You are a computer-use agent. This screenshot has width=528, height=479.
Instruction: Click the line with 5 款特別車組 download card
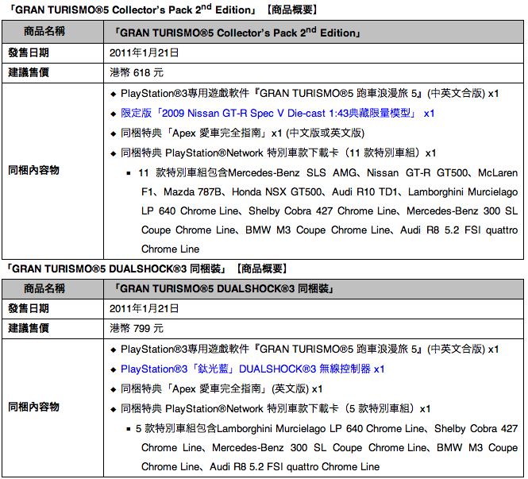click(276, 408)
